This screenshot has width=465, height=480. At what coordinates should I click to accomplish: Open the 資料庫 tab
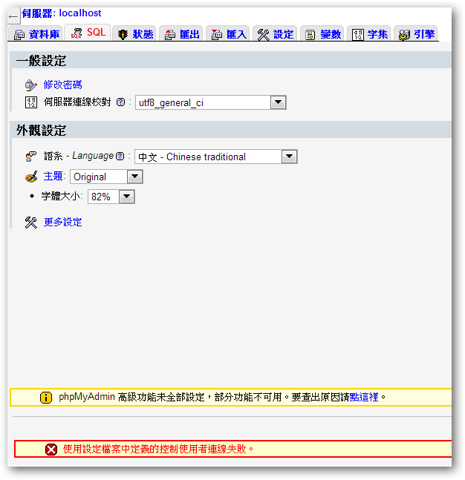click(x=36, y=34)
